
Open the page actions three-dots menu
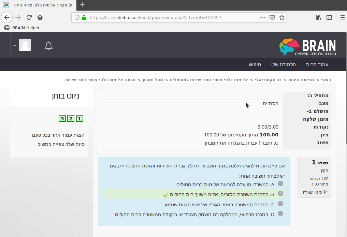(x=262, y=17)
